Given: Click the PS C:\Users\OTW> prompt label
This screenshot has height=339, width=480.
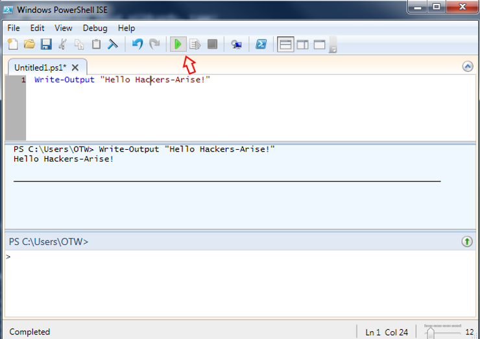Looking at the screenshot, I should click(x=49, y=242).
